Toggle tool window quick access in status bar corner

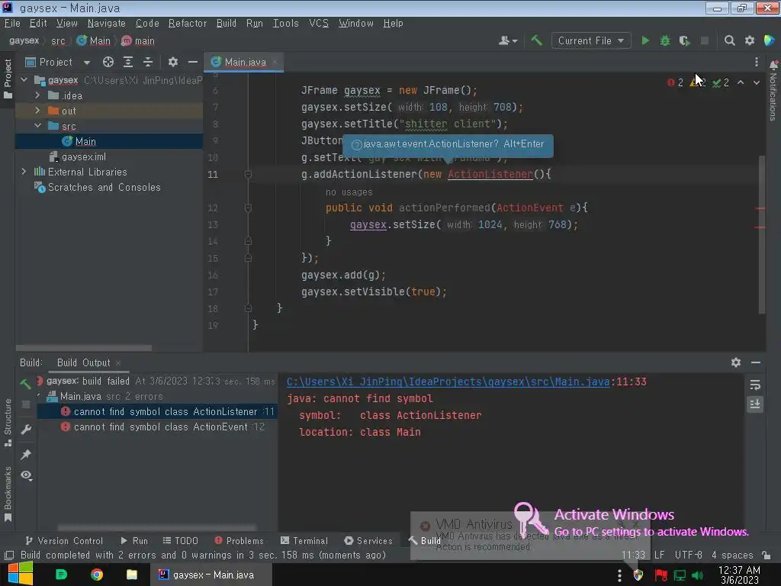click(8, 555)
